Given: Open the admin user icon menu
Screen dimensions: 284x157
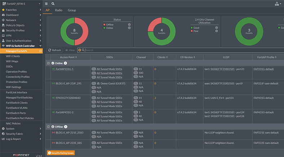Looking at the screenshot, I should click(277, 4).
